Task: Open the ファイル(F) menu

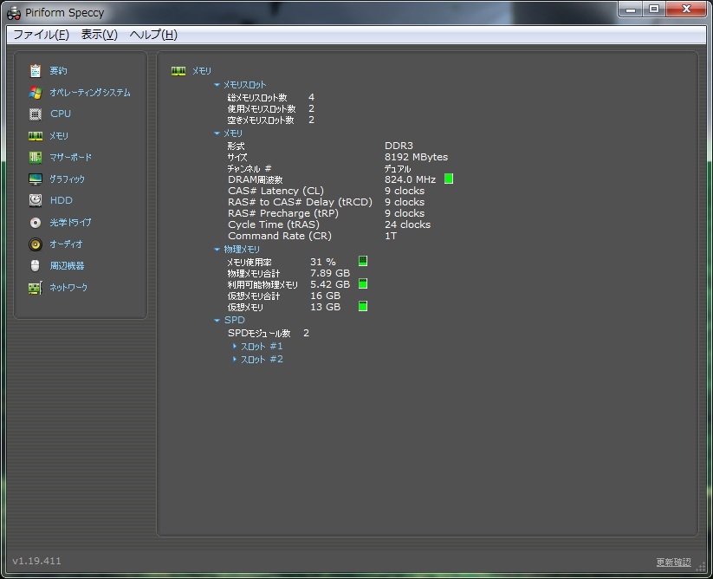Action: (x=42, y=35)
